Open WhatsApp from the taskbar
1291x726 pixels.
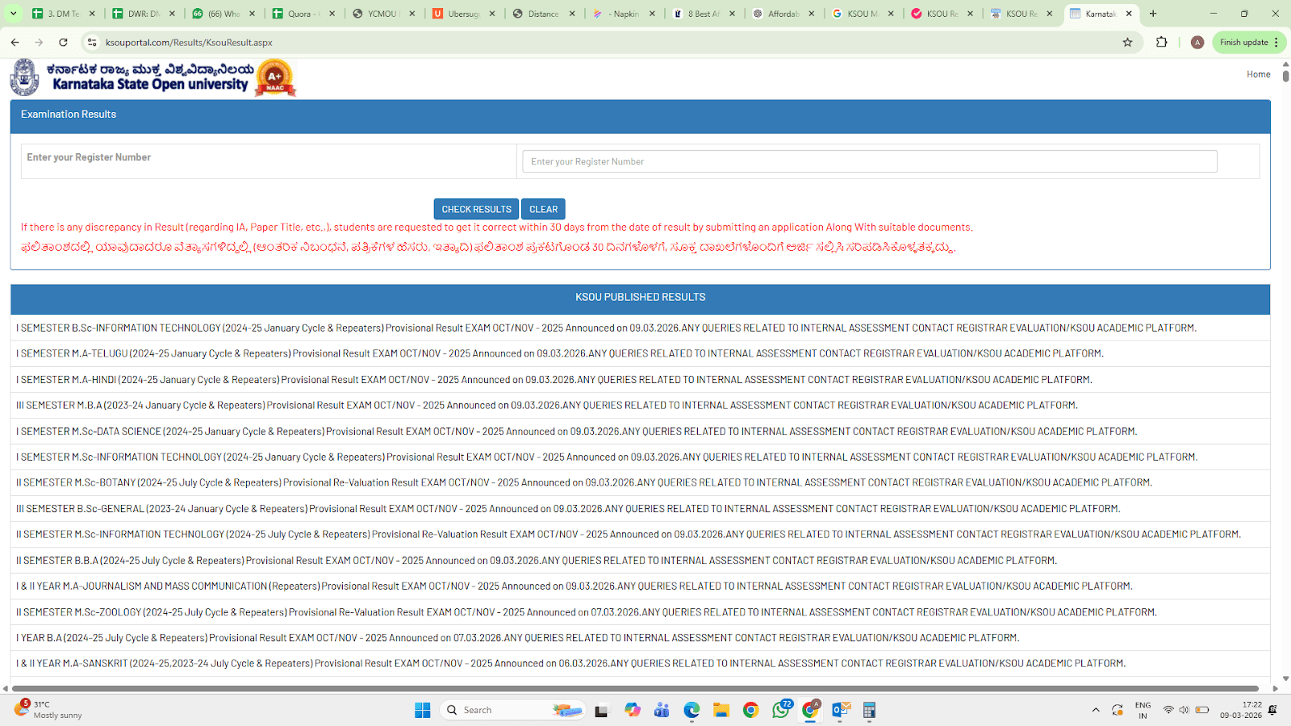[780, 710]
